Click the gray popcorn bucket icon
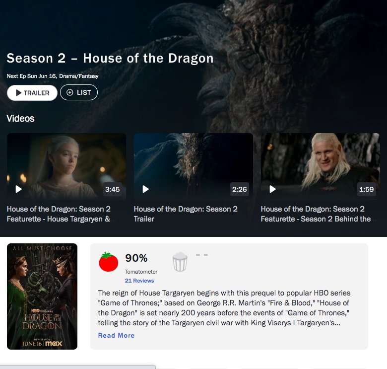The width and height of the screenshot is (387, 369). pyautogui.click(x=180, y=262)
